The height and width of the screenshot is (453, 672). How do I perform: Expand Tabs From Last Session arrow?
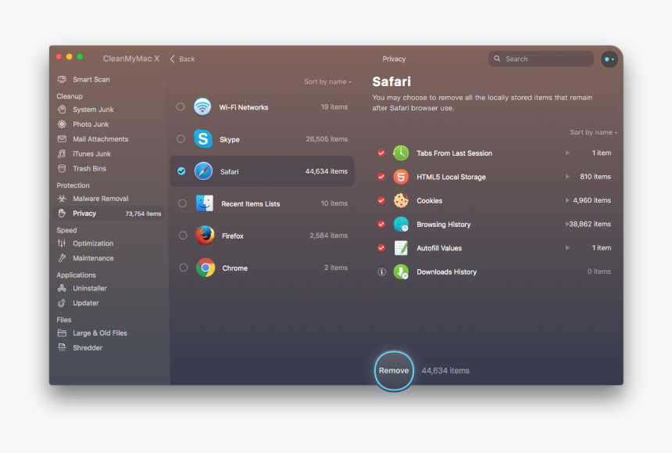[567, 153]
